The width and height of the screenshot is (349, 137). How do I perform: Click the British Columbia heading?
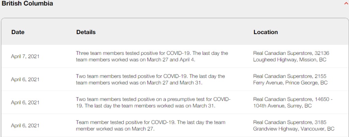[x=27, y=3]
